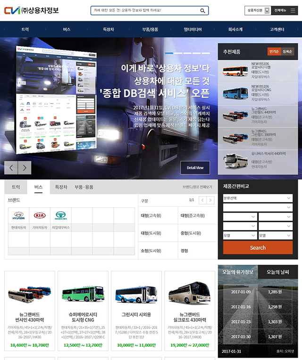Select the 트럭 category tab
The width and height of the screenshot is (302, 360).
16,187
